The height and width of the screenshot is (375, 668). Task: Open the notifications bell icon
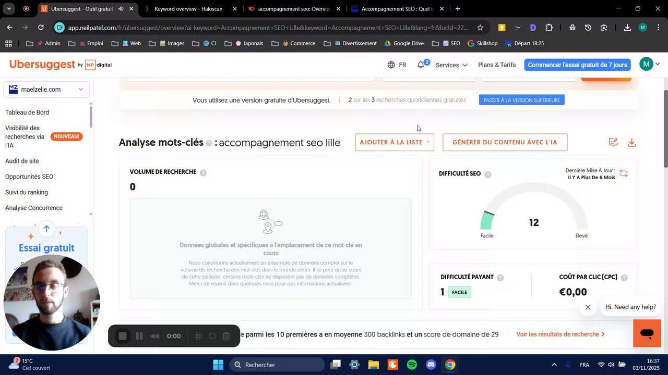coord(421,65)
